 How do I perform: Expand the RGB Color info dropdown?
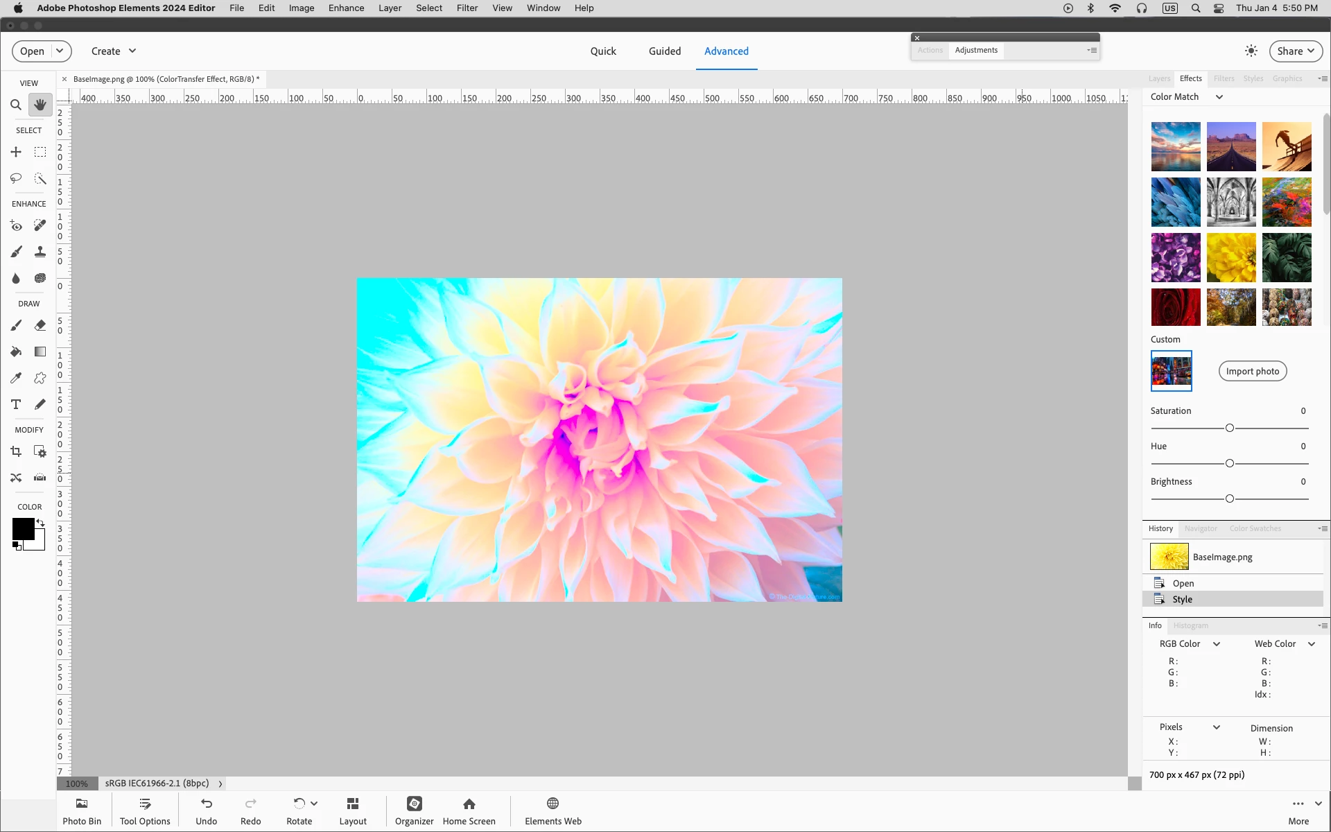click(x=1216, y=644)
